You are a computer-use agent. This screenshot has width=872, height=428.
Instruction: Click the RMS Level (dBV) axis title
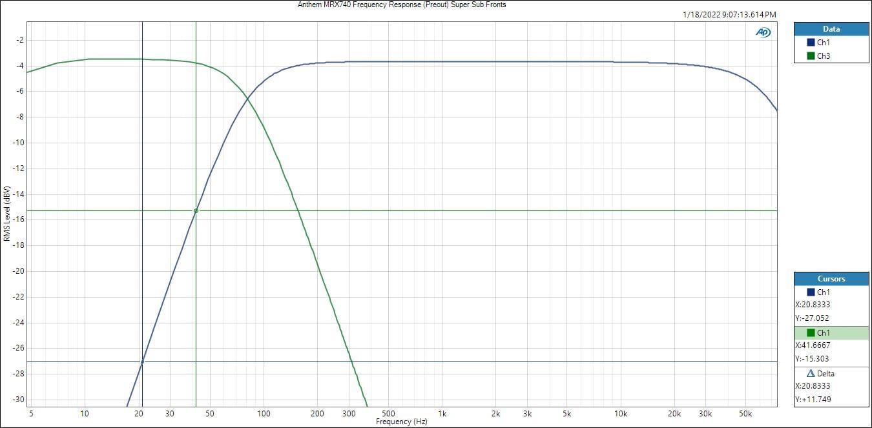(x=6, y=214)
